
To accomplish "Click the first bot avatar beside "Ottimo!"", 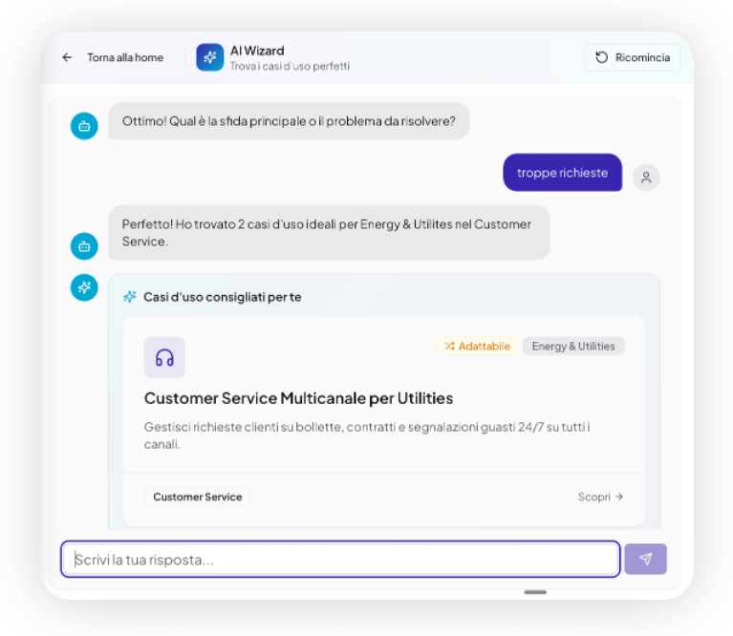I will [84, 125].
